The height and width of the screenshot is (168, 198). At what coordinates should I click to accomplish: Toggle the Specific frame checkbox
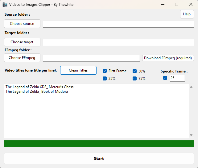[165, 78]
